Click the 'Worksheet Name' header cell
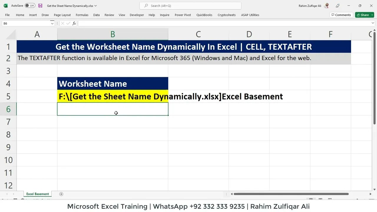377x212 pixels. coord(113,84)
